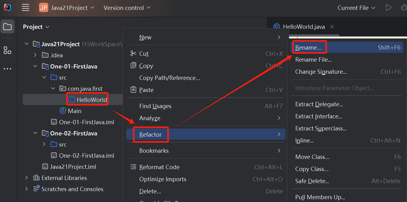Image resolution: width=407 pixels, height=202 pixels.
Task: Select Copy Class...
Action: coord(348,169)
